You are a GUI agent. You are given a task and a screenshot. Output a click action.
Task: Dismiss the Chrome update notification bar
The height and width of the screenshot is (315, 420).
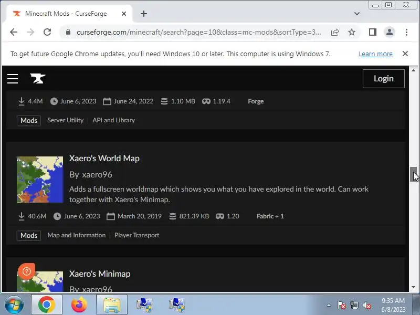pyautogui.click(x=405, y=54)
